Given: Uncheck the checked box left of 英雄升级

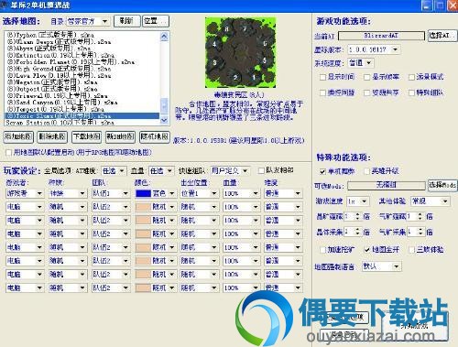Looking at the screenshot, I should pyautogui.click(x=322, y=171).
